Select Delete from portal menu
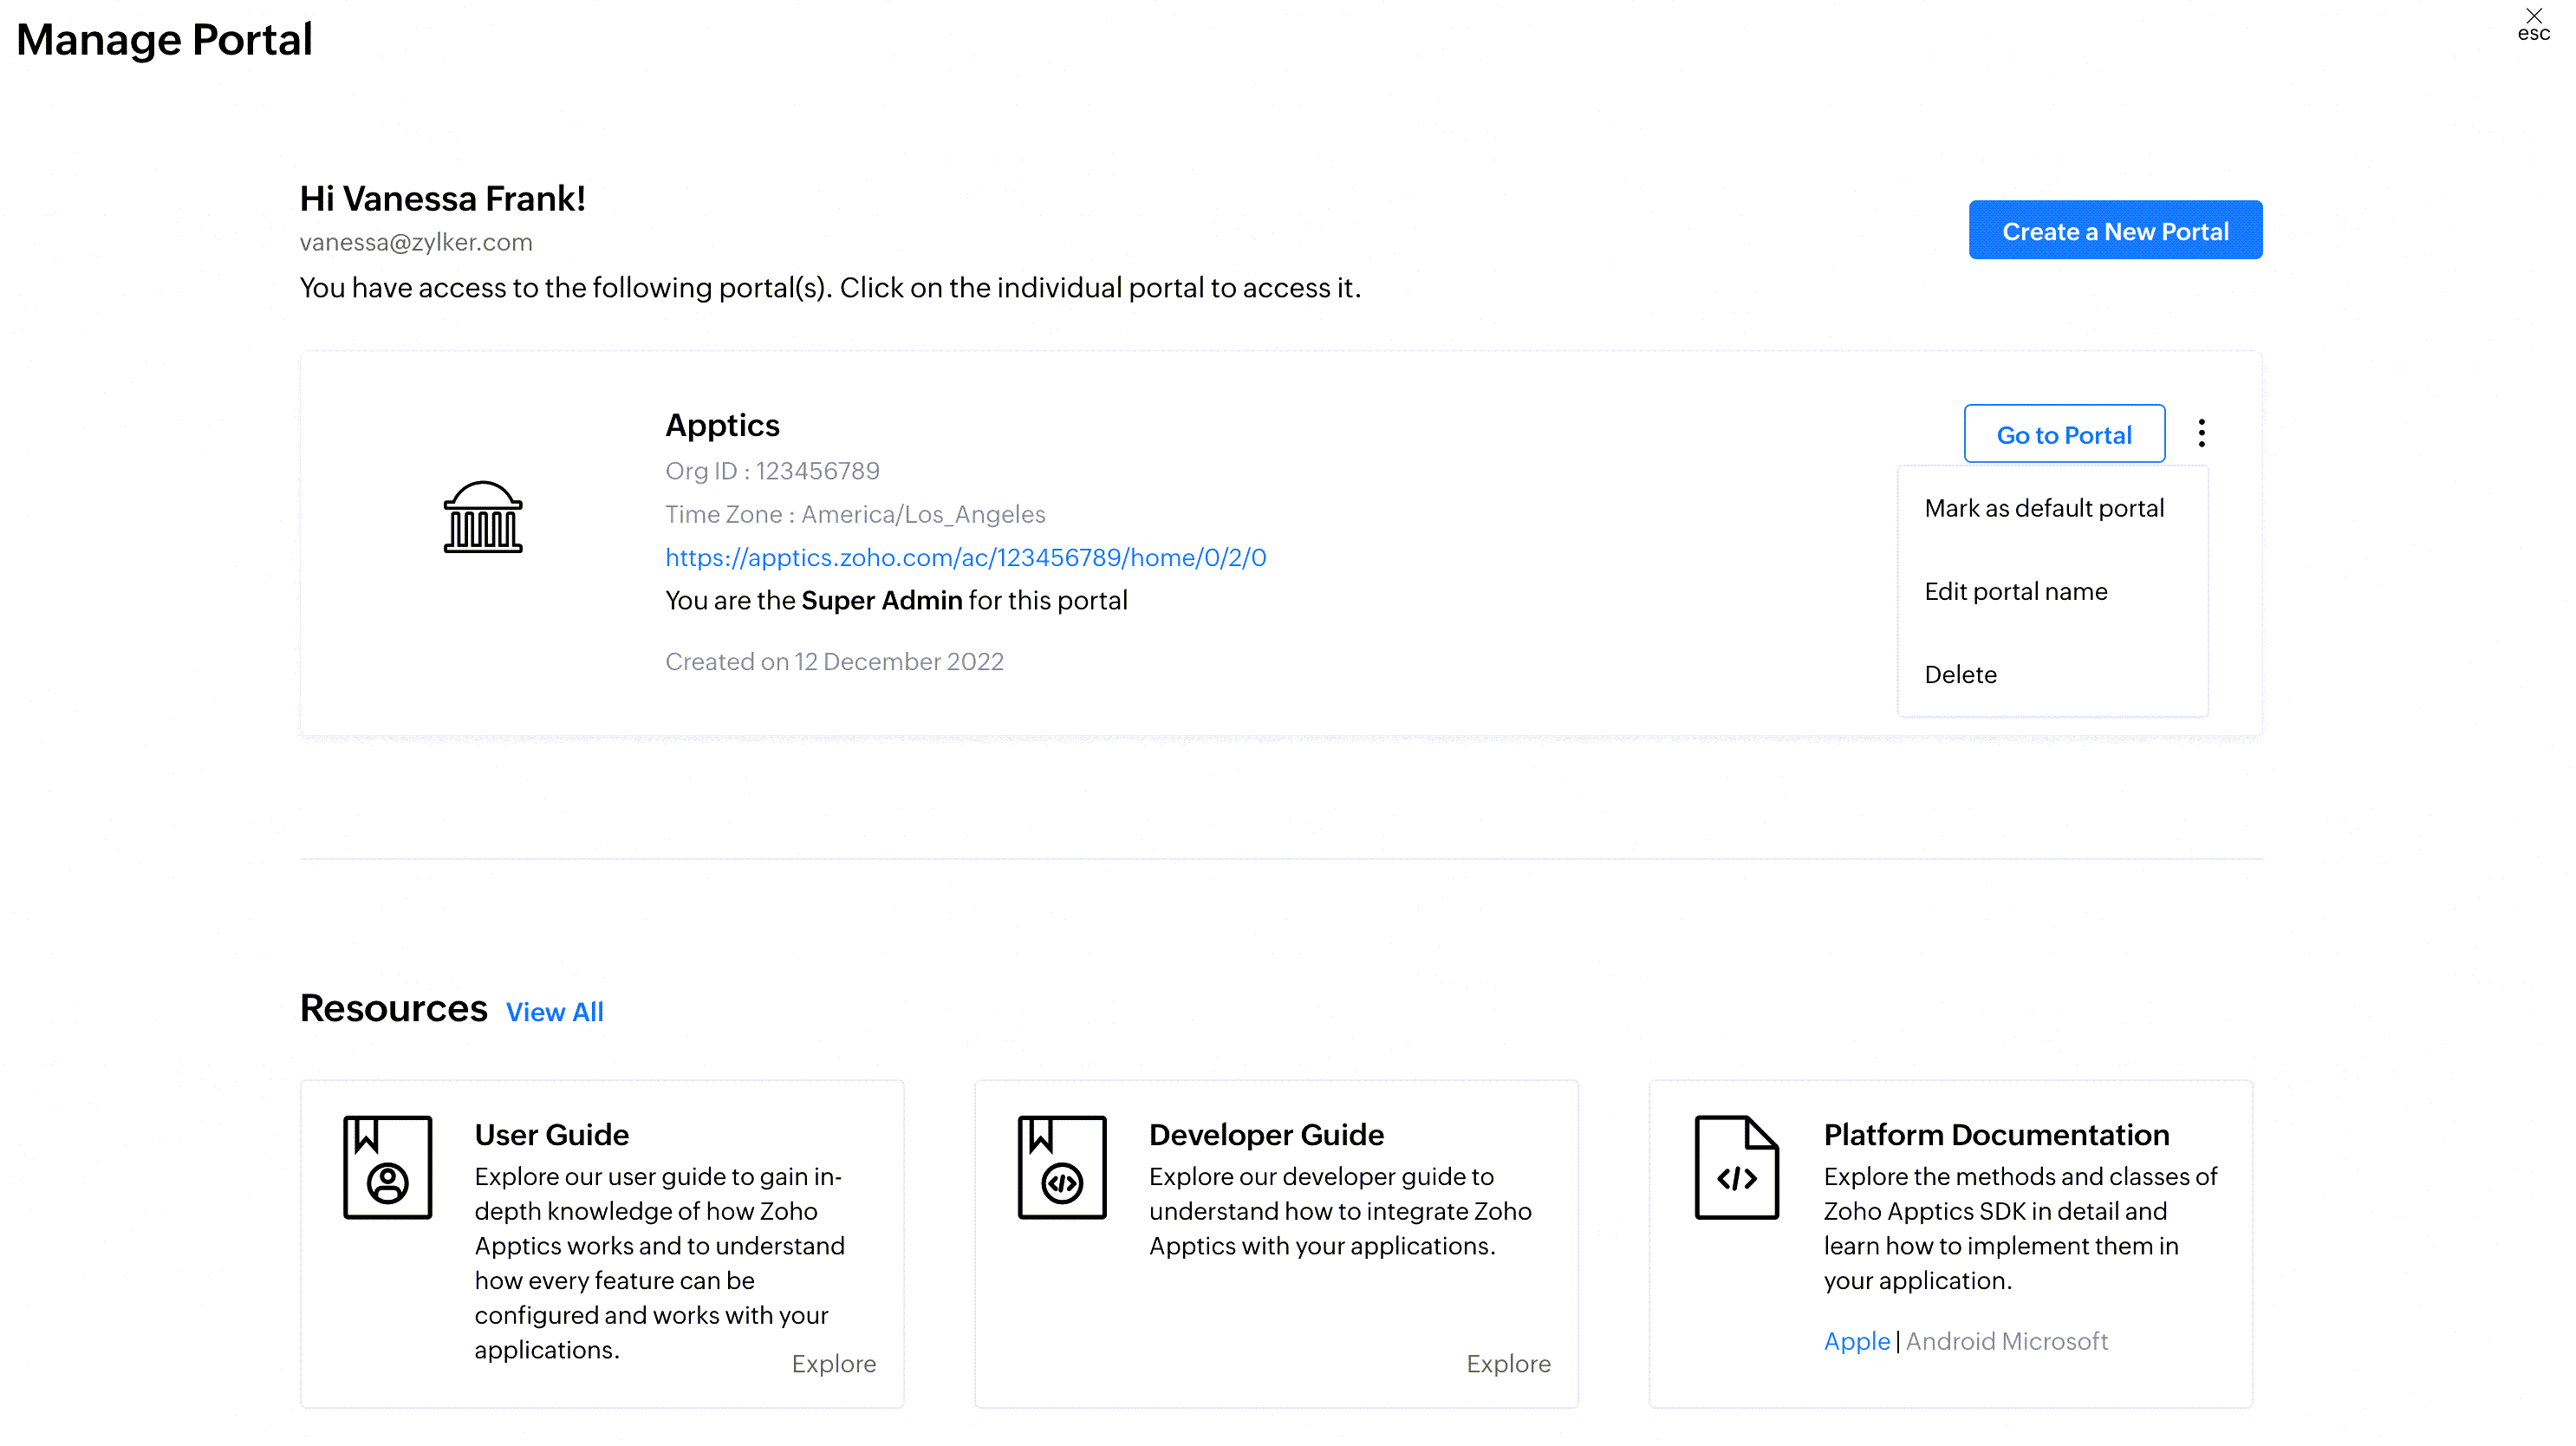 pos(1960,674)
